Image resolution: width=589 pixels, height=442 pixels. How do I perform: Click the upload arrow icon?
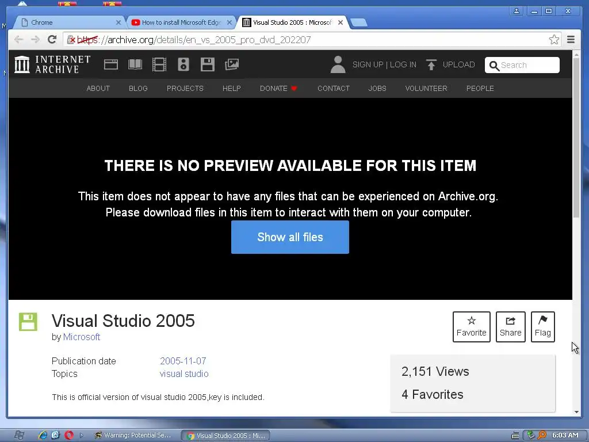pyautogui.click(x=431, y=64)
